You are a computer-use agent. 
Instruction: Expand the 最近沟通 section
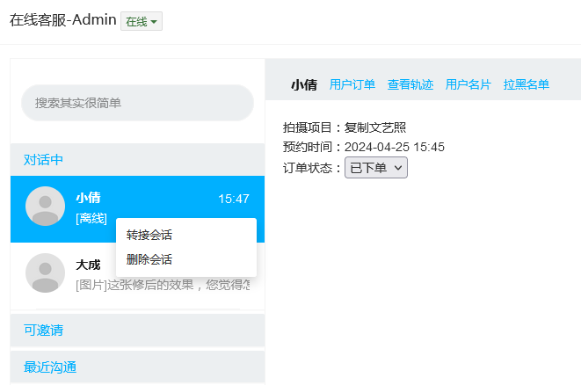click(x=50, y=367)
